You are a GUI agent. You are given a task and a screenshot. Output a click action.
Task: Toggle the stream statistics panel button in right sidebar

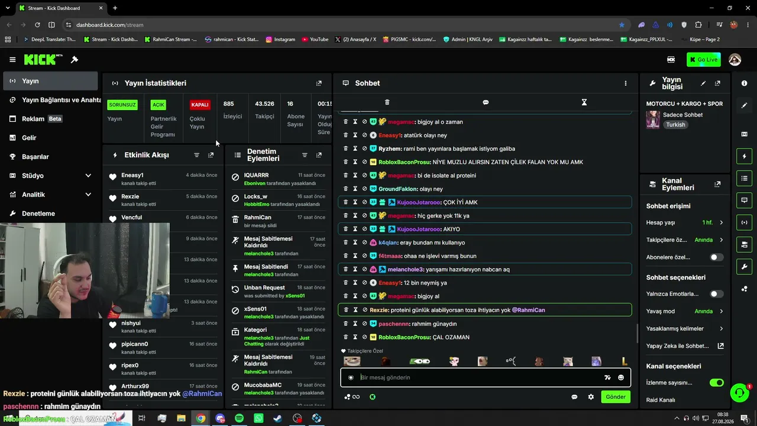(x=745, y=222)
